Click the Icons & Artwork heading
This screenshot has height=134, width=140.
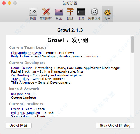click(x=24, y=89)
